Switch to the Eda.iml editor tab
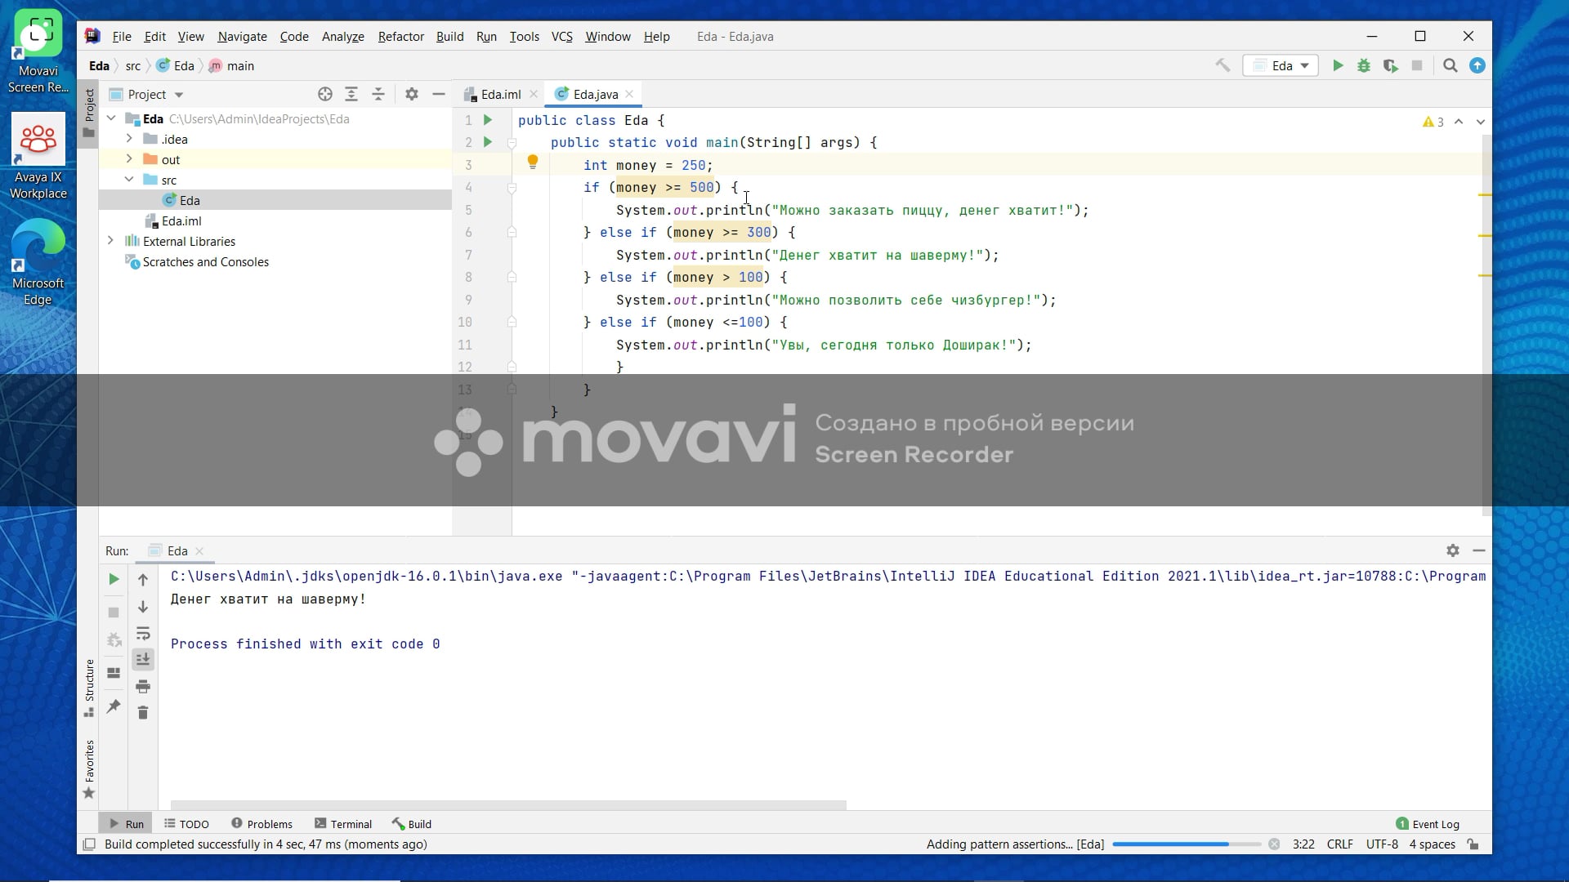 click(501, 94)
